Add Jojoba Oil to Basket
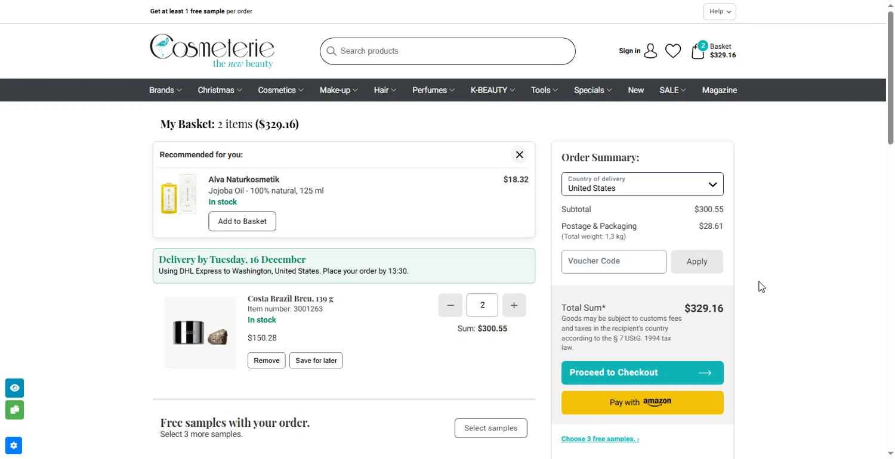This screenshot has height=459, width=895. tap(242, 222)
